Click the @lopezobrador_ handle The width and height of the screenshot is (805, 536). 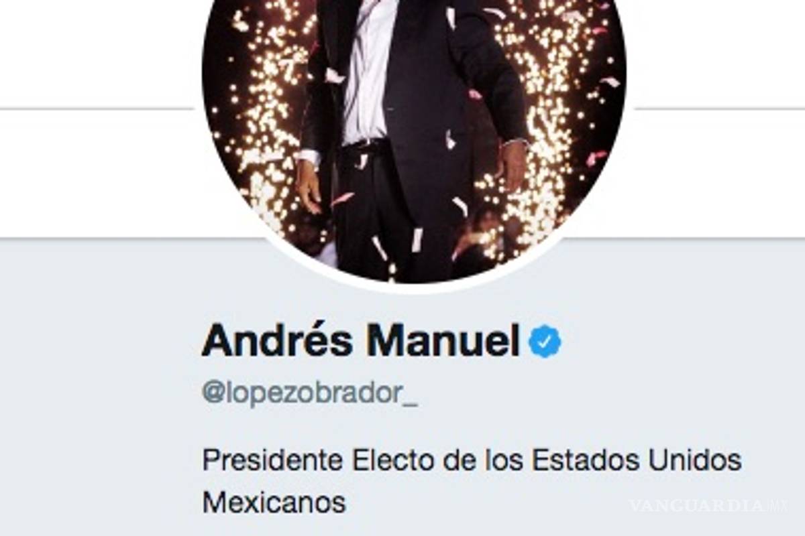point(309,395)
